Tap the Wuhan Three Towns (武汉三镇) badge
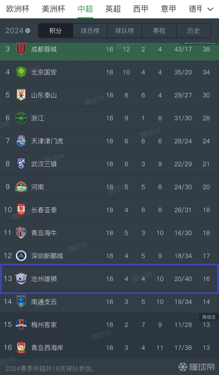 (x=21, y=164)
